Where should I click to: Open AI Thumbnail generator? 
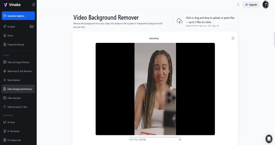pos(13,131)
